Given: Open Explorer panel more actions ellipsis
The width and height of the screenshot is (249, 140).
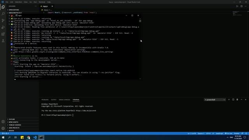Looking at the screenshot, I should click(35, 6).
